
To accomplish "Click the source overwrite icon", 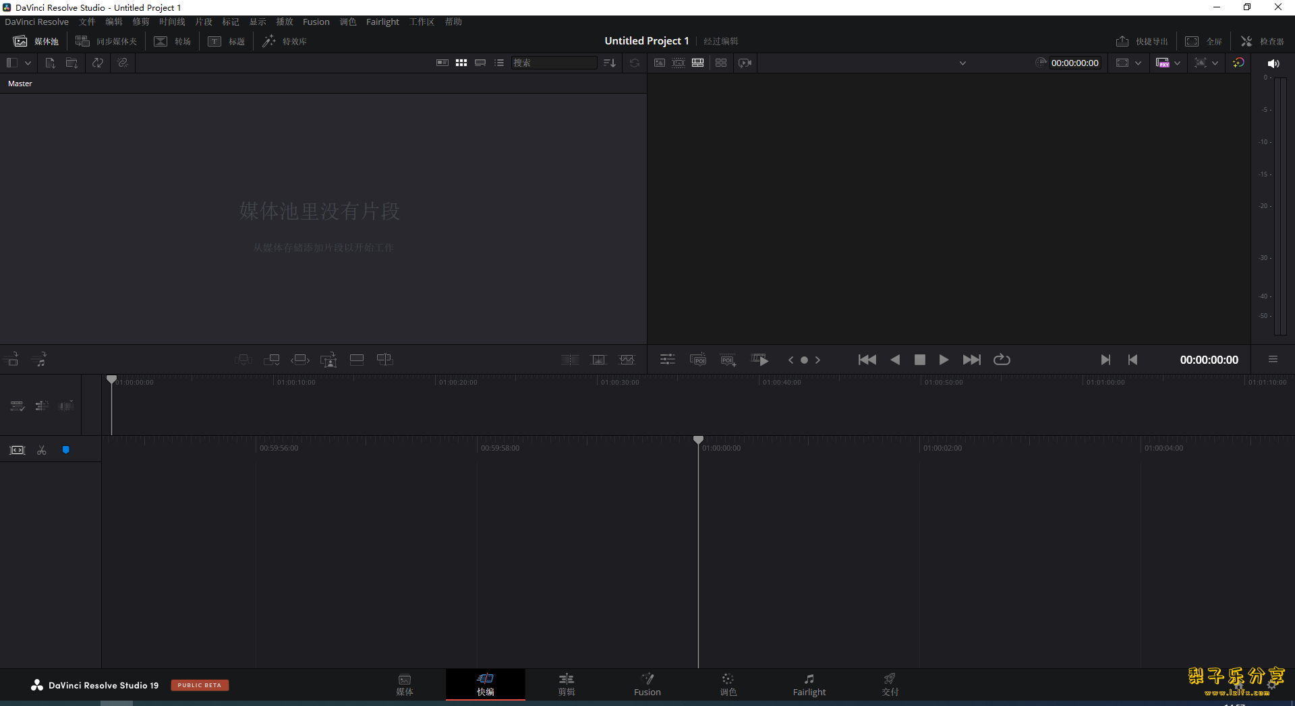I will coord(384,360).
